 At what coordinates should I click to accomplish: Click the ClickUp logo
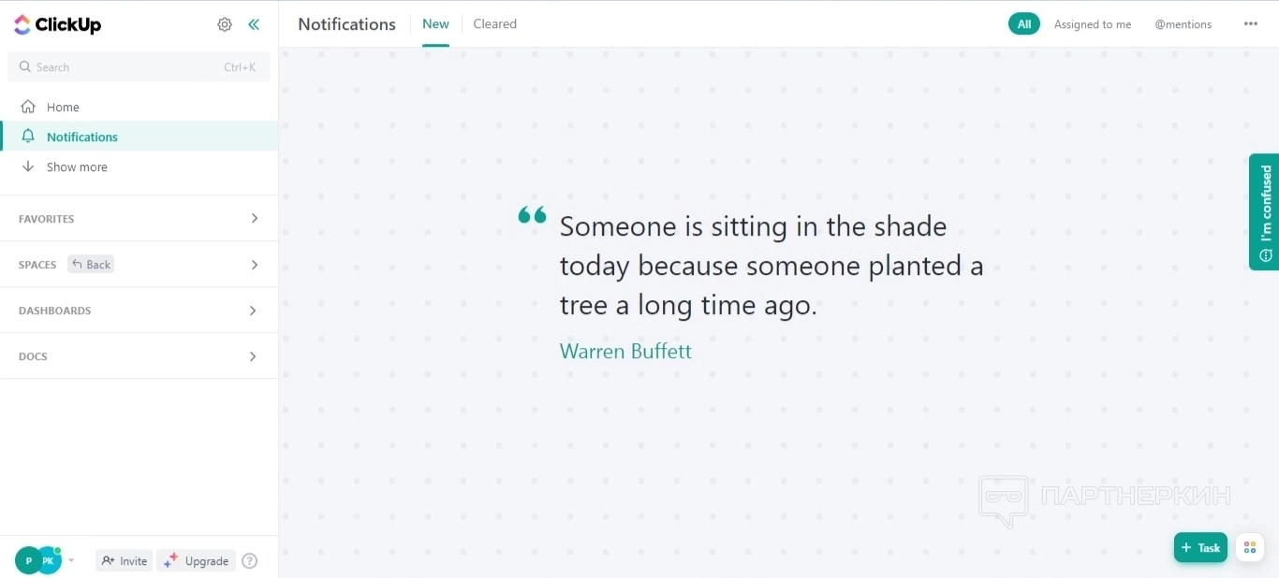(58, 25)
